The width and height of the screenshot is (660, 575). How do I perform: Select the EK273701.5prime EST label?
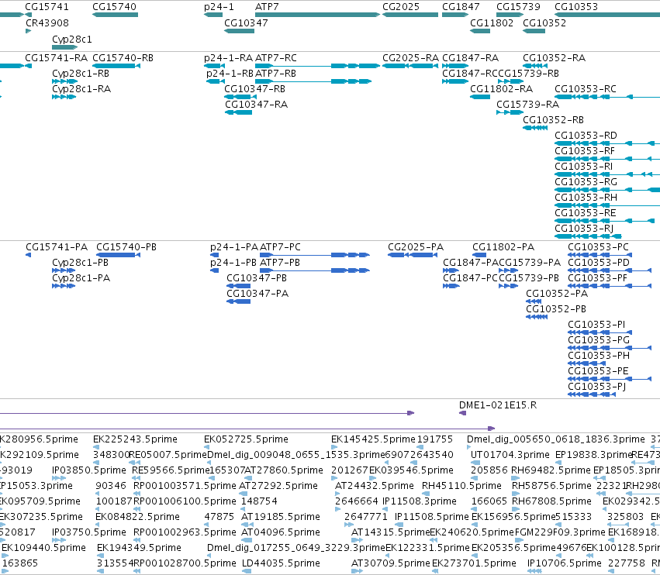coord(474,563)
